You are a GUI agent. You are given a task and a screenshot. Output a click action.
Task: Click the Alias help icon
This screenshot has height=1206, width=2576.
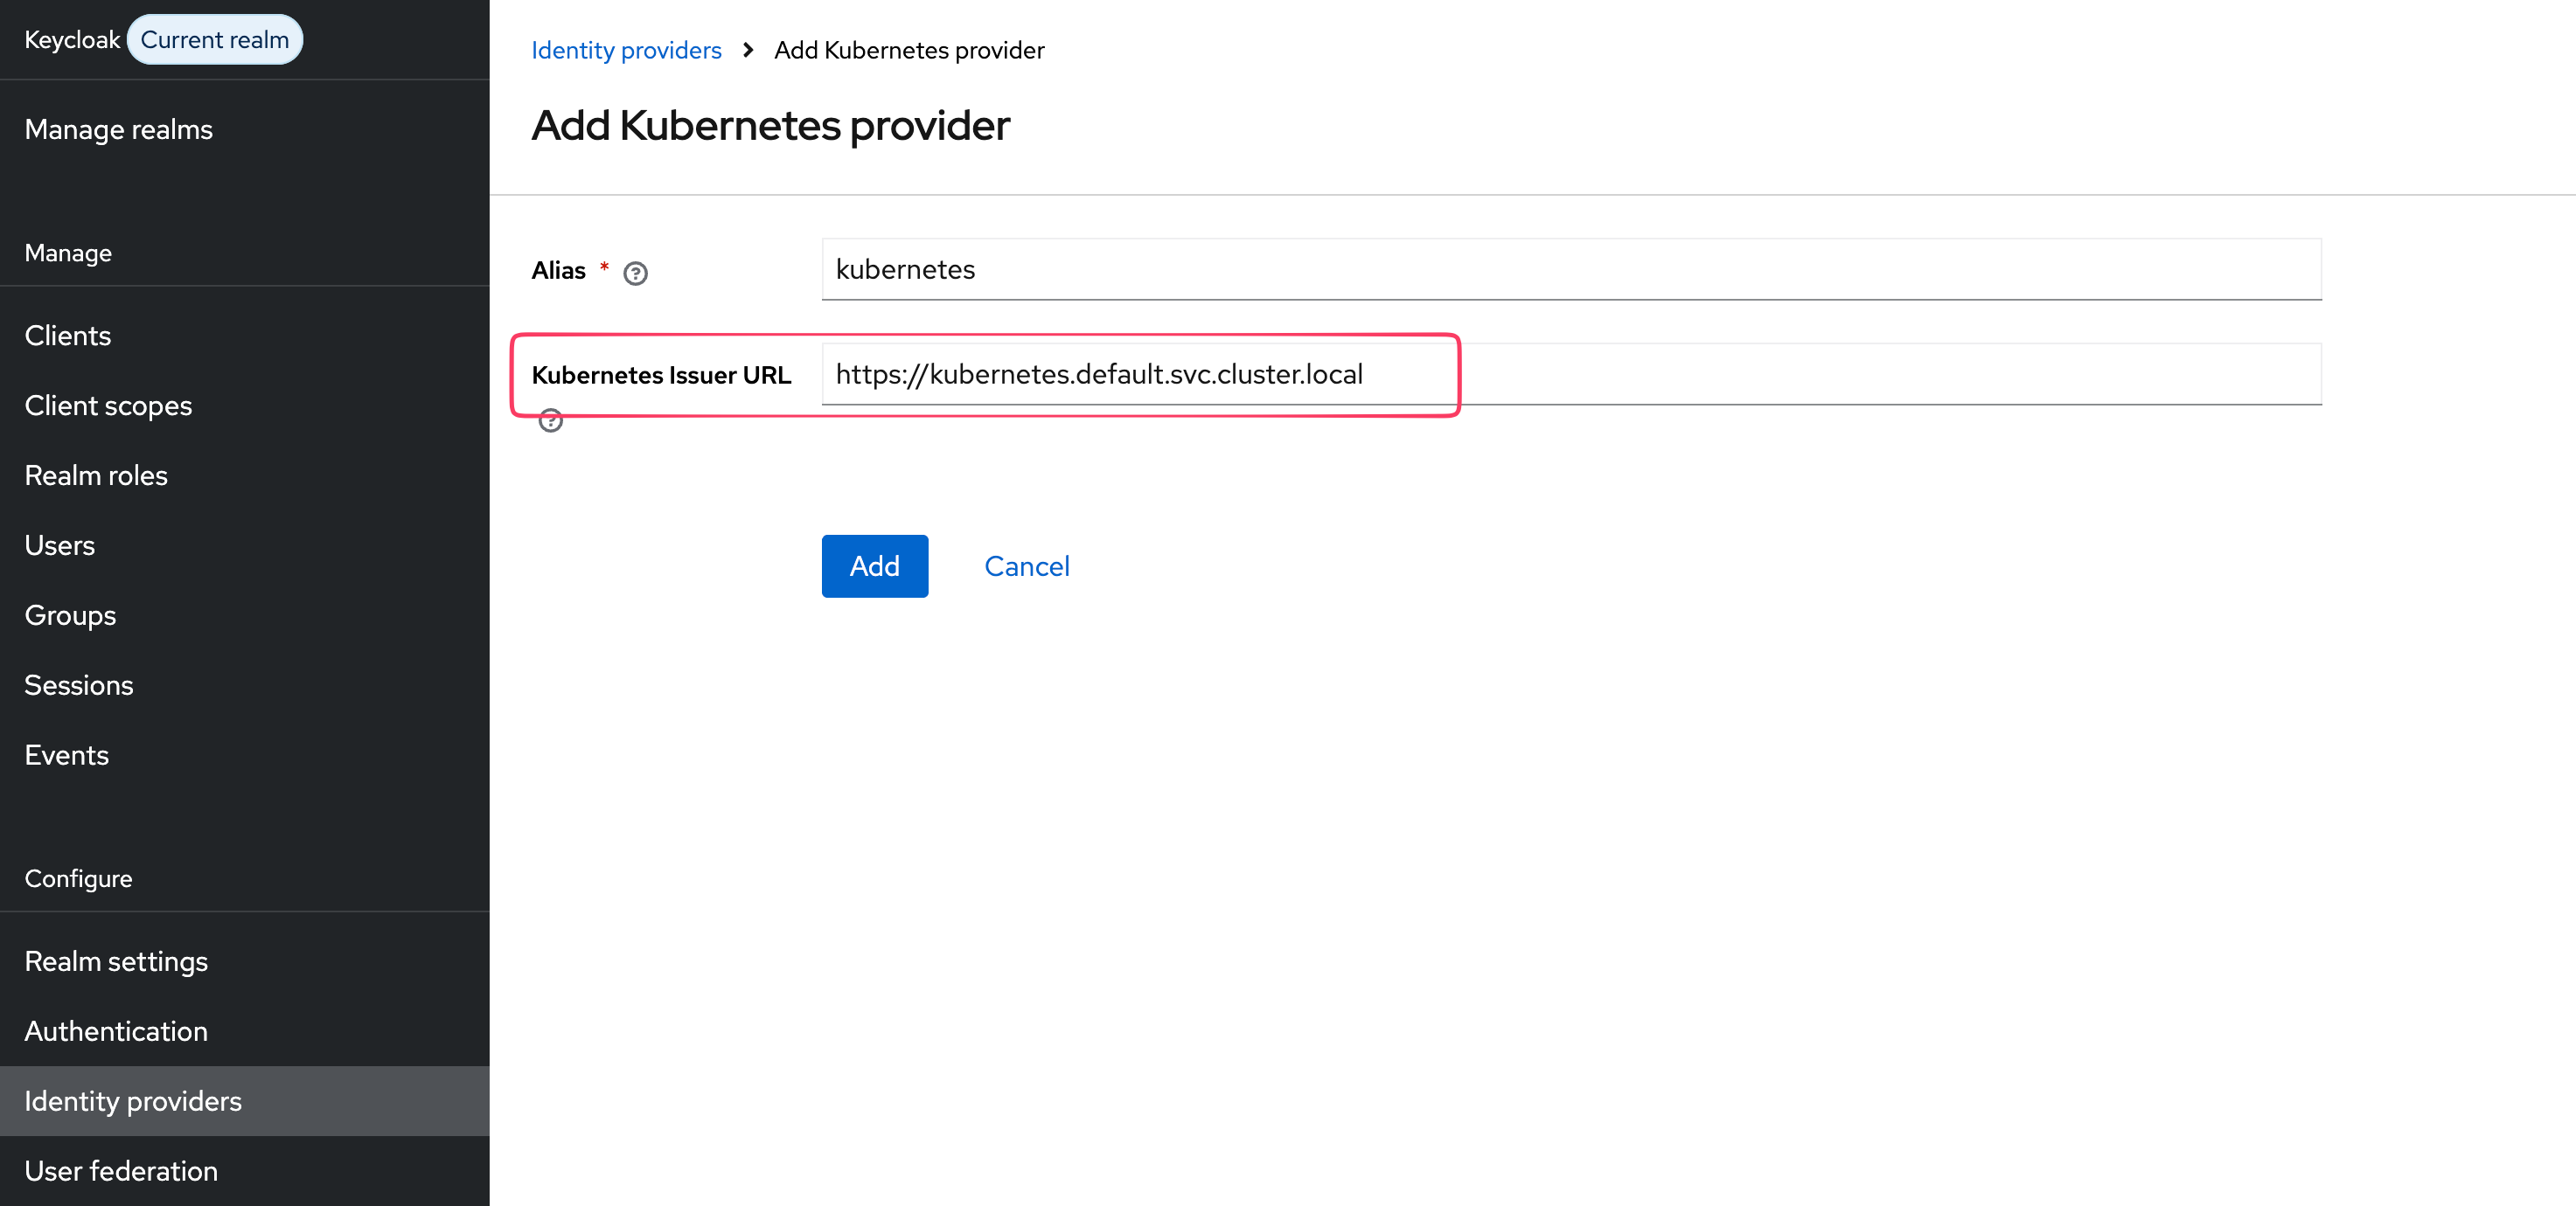[x=635, y=273]
